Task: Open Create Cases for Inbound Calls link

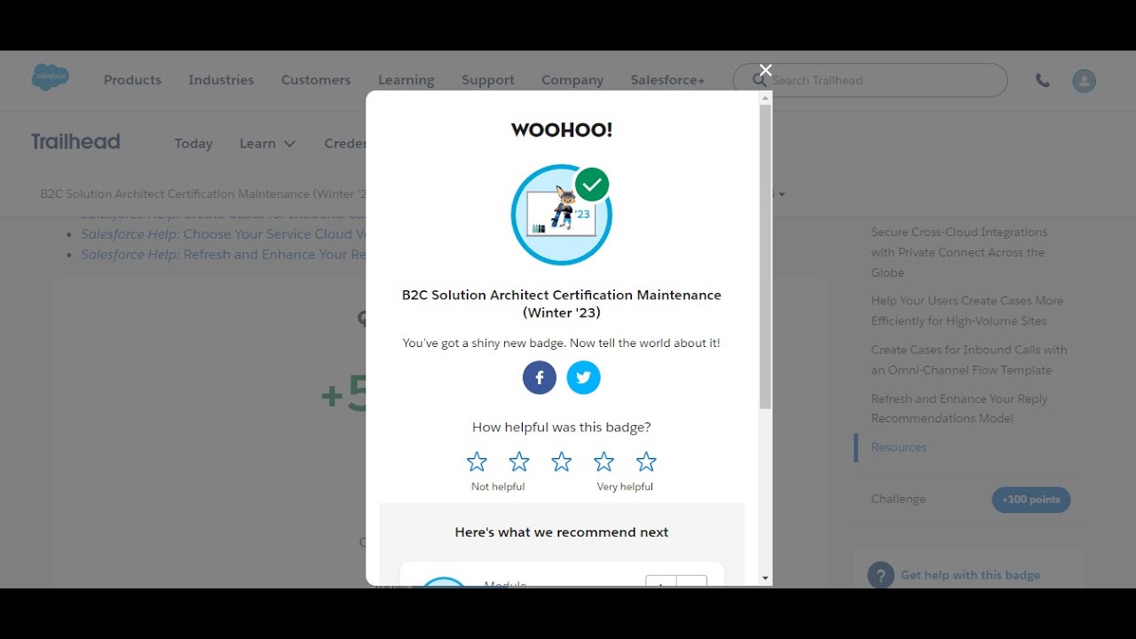Action: coord(969,359)
